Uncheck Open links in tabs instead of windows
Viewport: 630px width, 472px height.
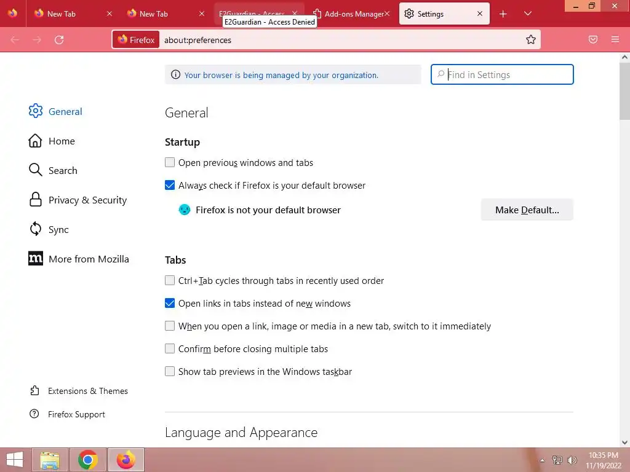(170, 303)
